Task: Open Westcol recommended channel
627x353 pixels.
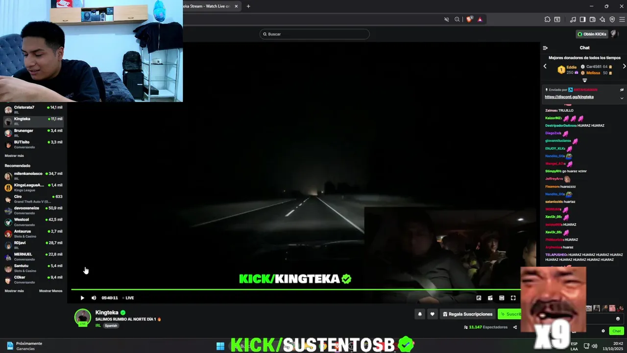Action: tap(33, 222)
